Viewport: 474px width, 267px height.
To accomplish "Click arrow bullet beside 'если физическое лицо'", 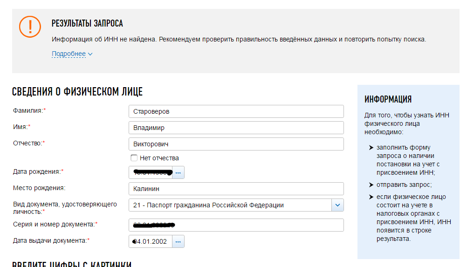I will click(371, 197).
